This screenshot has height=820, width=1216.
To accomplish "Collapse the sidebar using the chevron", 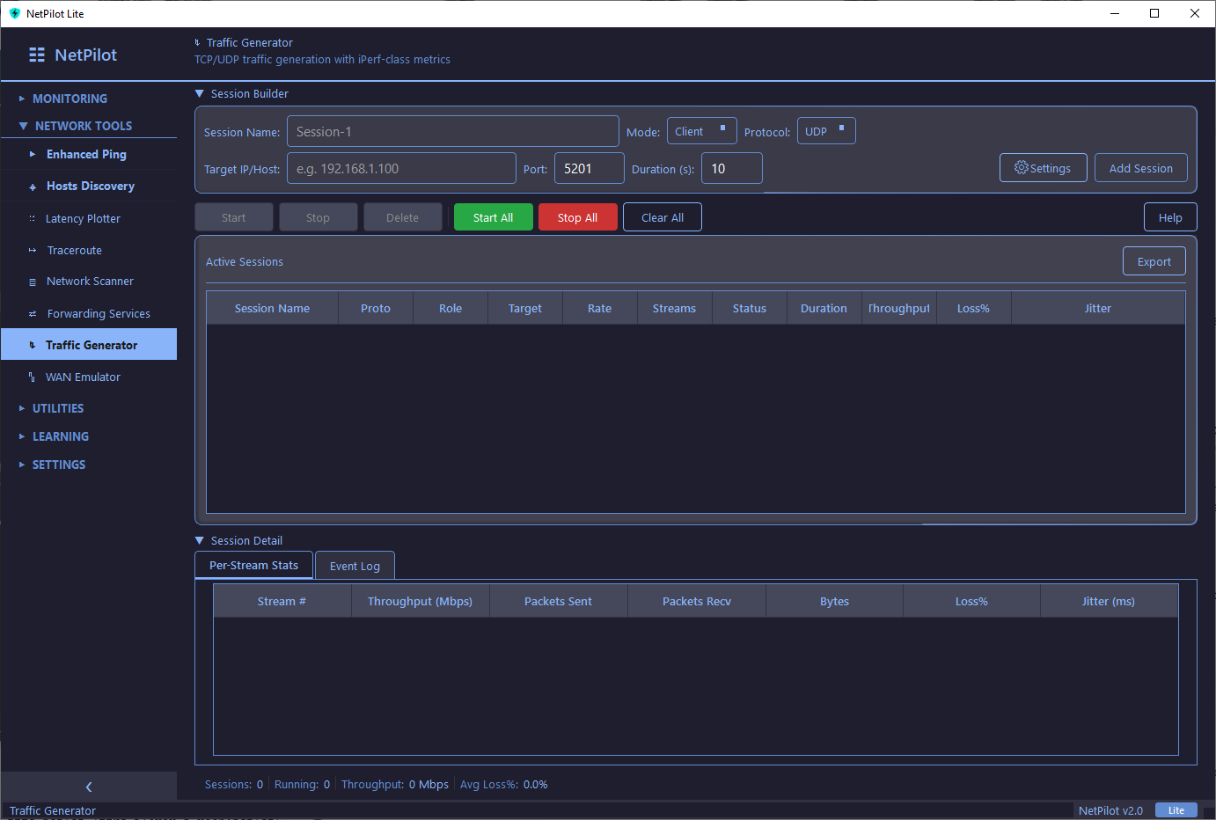I will [88, 786].
